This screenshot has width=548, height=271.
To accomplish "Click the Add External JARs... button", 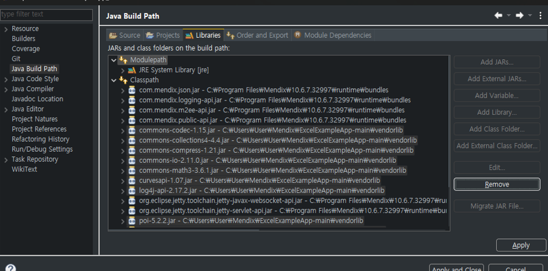I will [497, 79].
